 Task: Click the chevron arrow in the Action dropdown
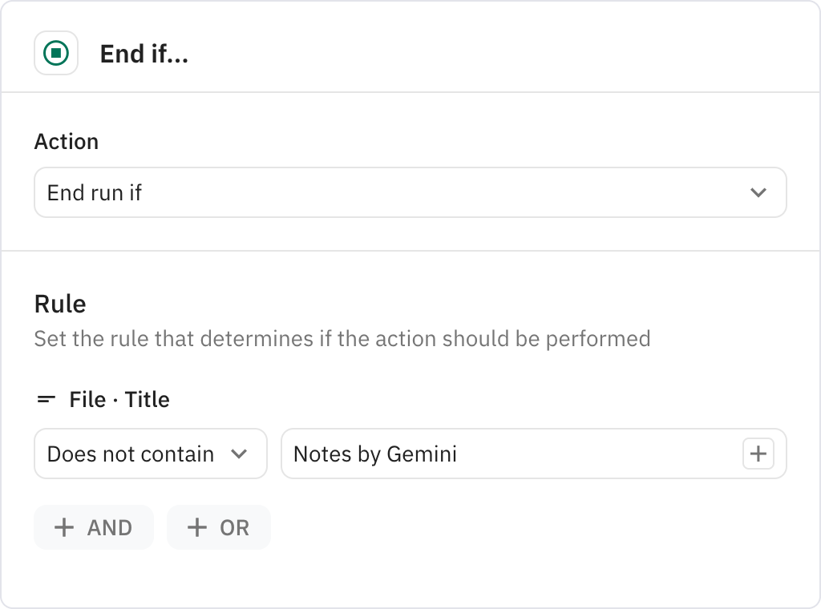coord(758,192)
